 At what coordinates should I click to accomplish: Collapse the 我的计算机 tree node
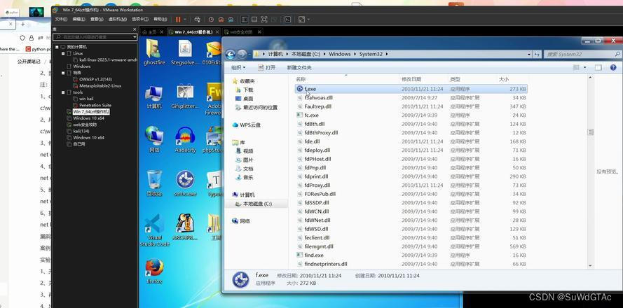point(57,47)
